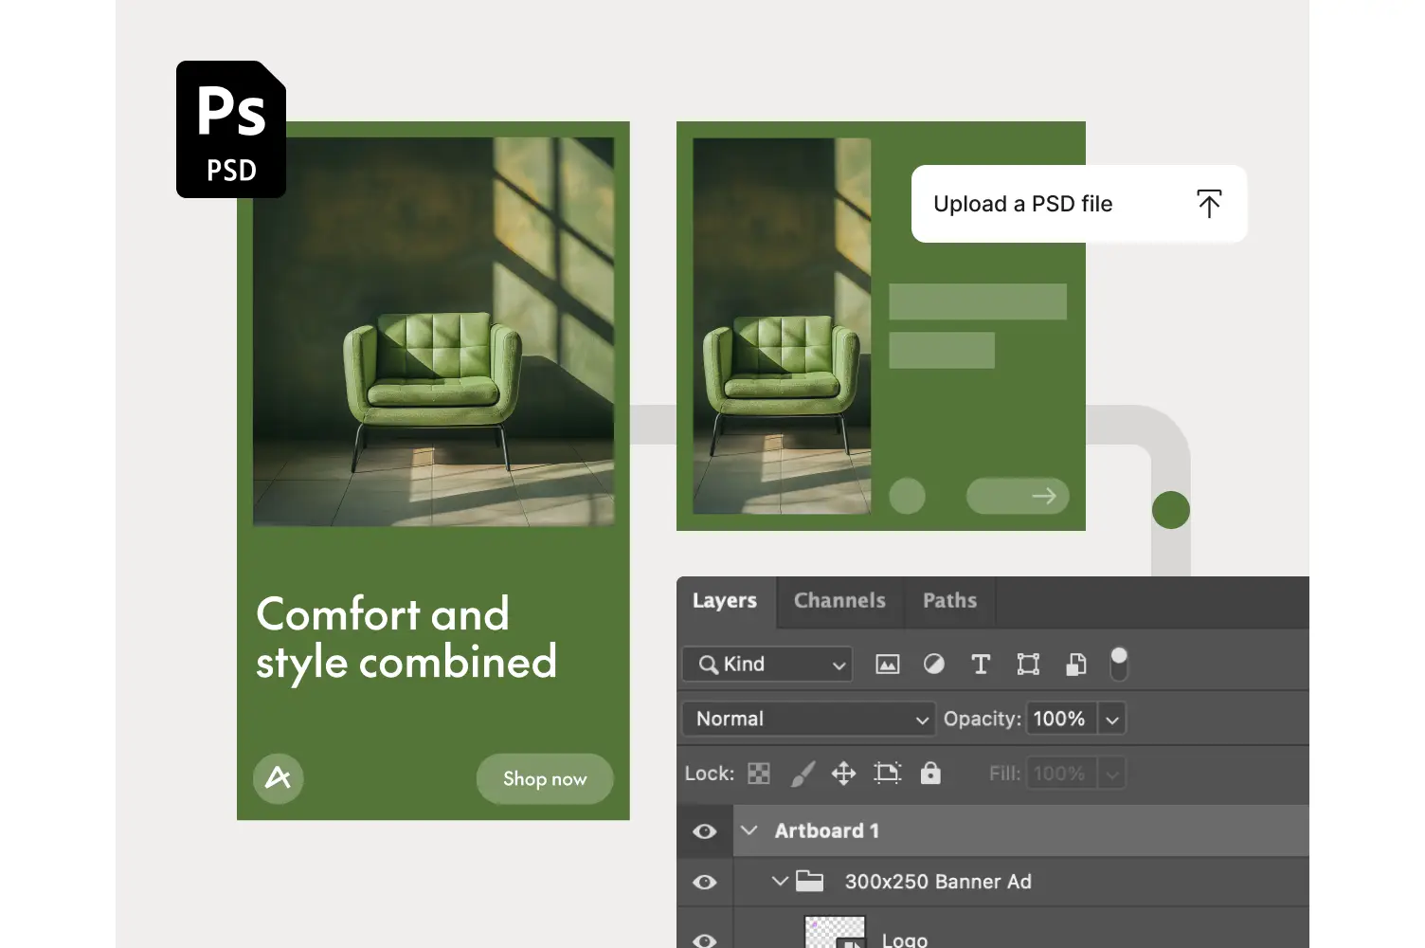Enable lock position for the layer
The width and height of the screenshot is (1425, 948).
point(843,773)
